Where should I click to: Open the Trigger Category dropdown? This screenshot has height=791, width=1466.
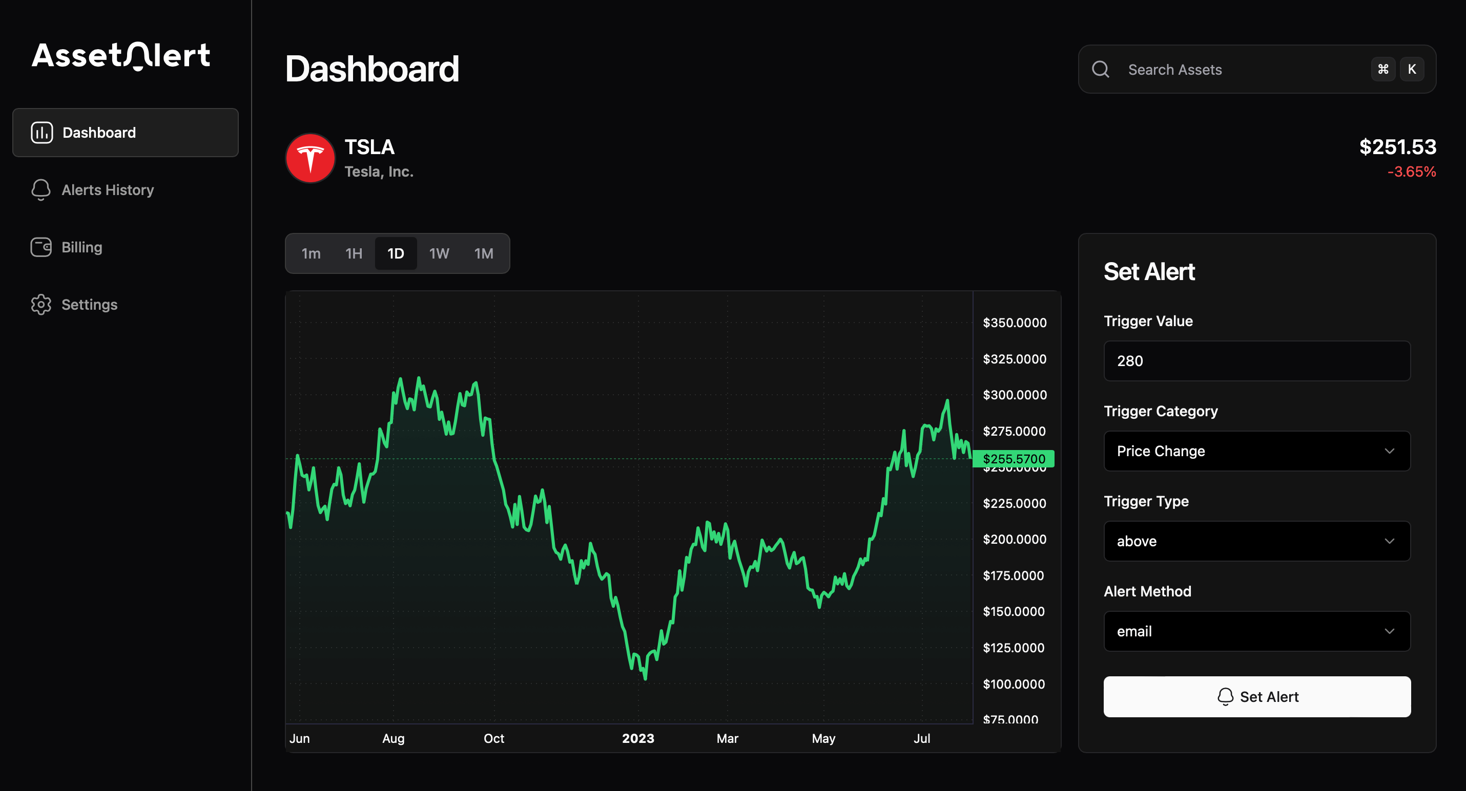click(x=1256, y=451)
